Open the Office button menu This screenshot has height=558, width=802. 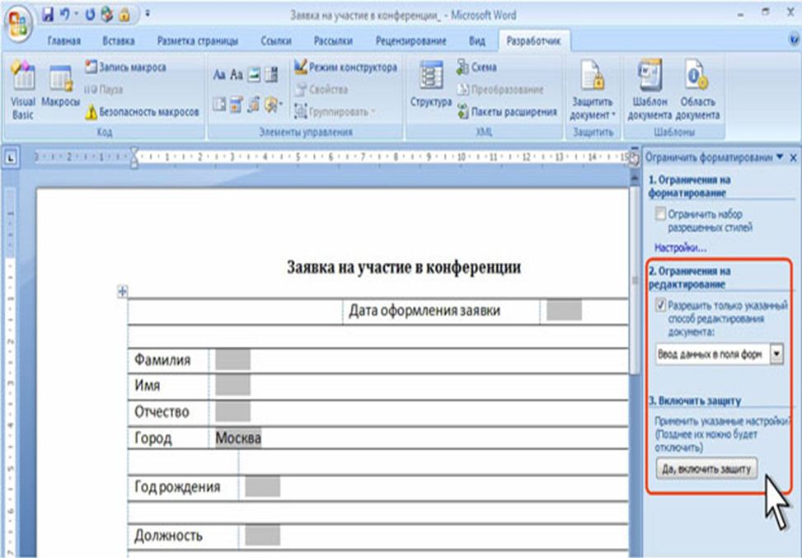pyautogui.click(x=18, y=25)
